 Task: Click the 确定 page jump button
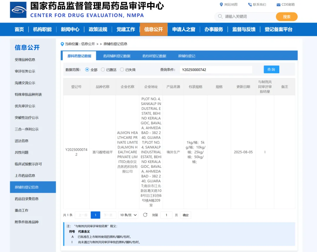[x=186, y=215]
